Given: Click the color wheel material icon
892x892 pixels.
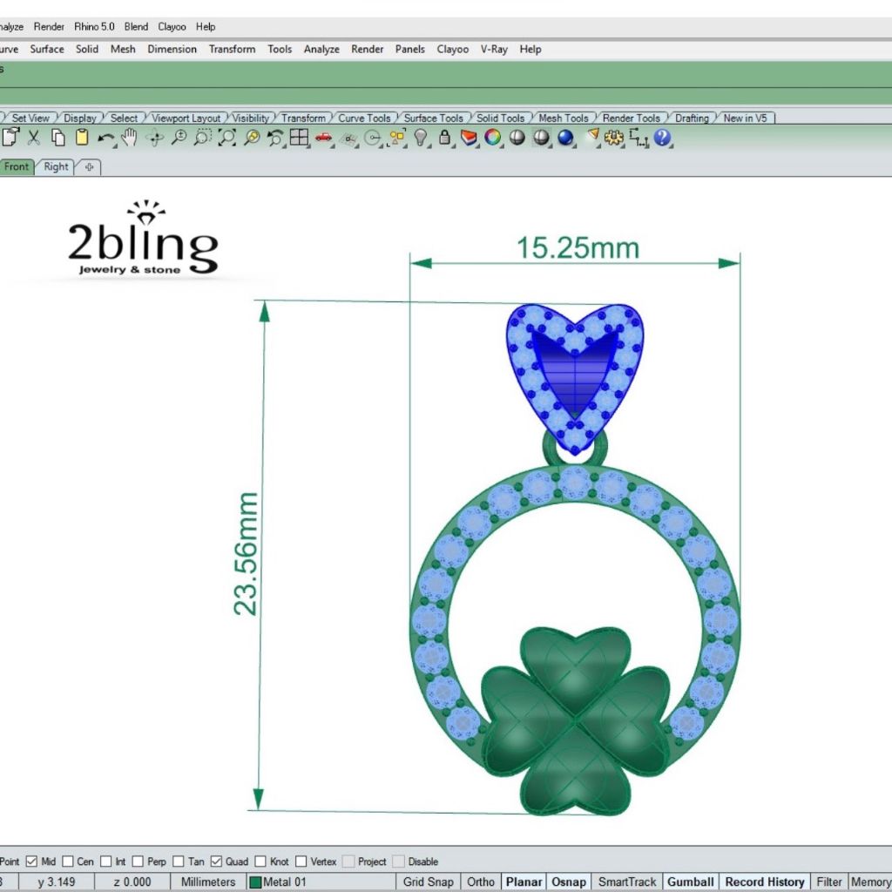Looking at the screenshot, I should (493, 138).
